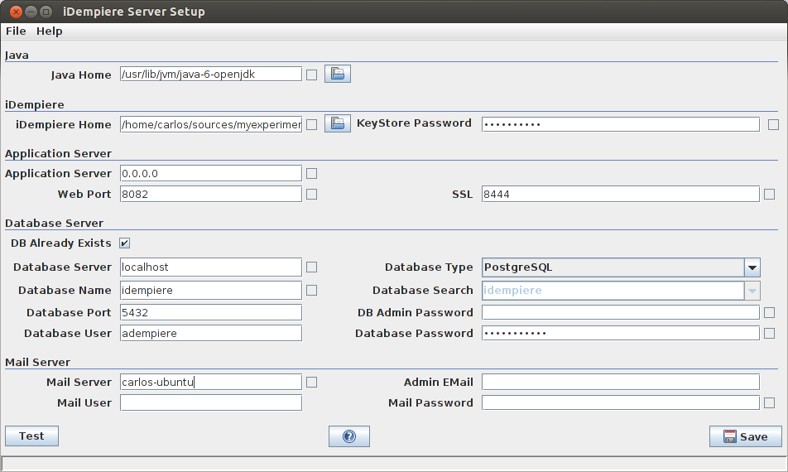
Task: Toggle checkbox beside Mail Server field
Action: point(311,383)
